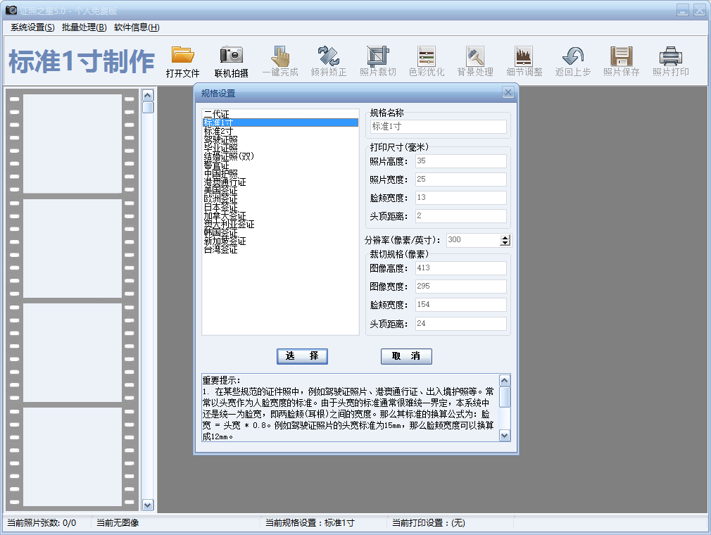Click the 照片高度 input field
The width and height of the screenshot is (711, 535).
click(x=460, y=161)
